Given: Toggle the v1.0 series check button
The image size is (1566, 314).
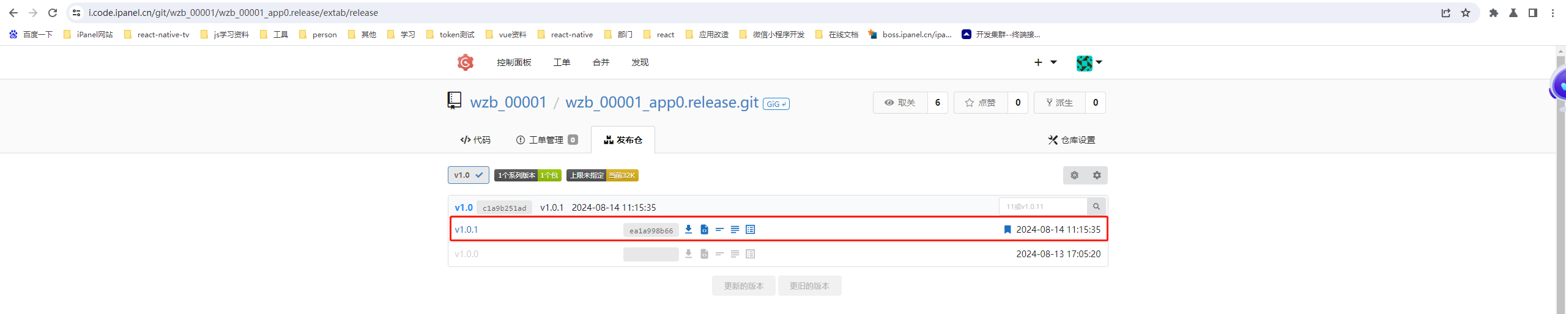Looking at the screenshot, I should pos(468,175).
